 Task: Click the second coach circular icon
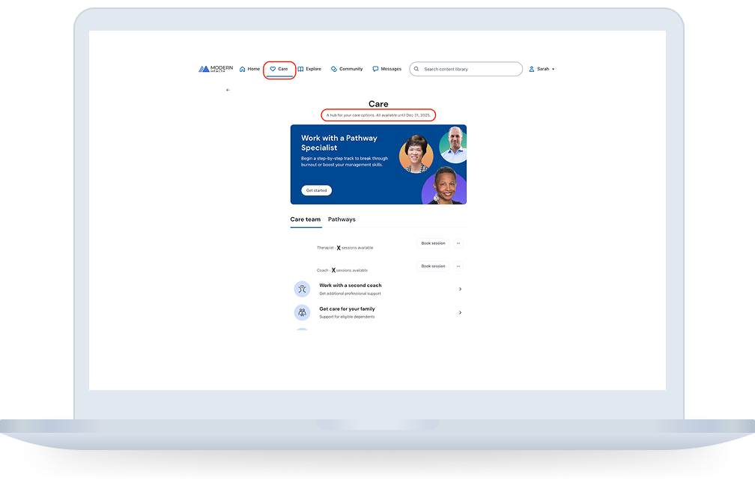[302, 289]
